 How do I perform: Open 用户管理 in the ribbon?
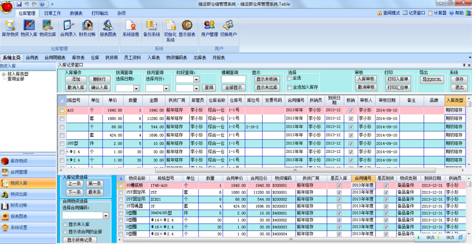coord(210,28)
